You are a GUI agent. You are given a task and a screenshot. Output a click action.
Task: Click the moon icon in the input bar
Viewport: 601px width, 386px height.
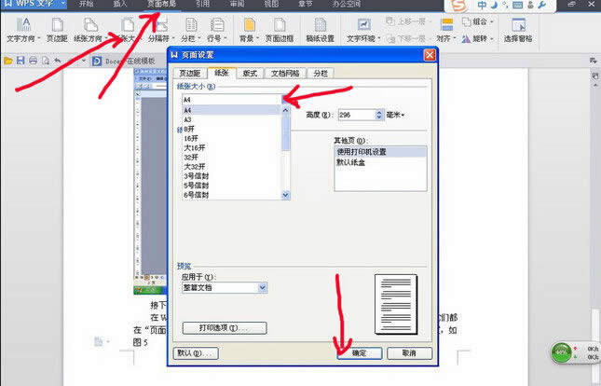494,5
